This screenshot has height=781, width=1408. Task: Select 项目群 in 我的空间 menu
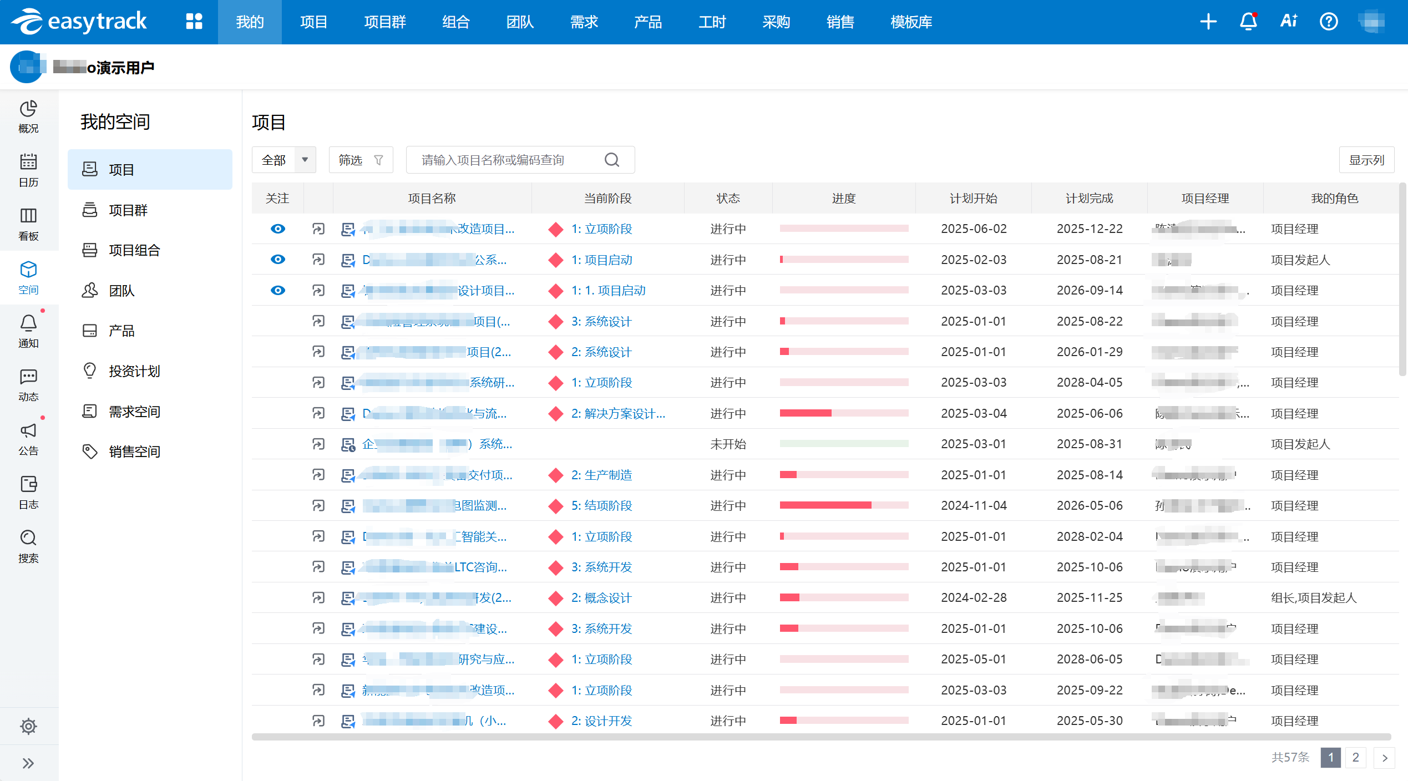[128, 210]
